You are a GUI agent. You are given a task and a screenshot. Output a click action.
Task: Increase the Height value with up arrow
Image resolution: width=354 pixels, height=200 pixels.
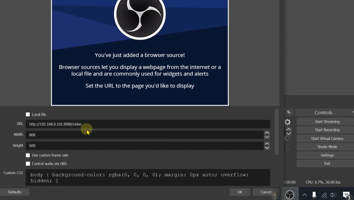pyautogui.click(x=267, y=144)
